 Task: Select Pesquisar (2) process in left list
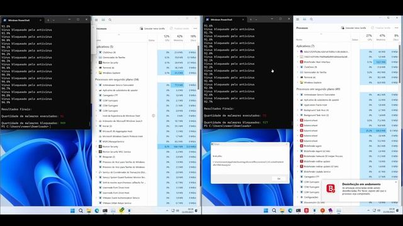click(109, 157)
